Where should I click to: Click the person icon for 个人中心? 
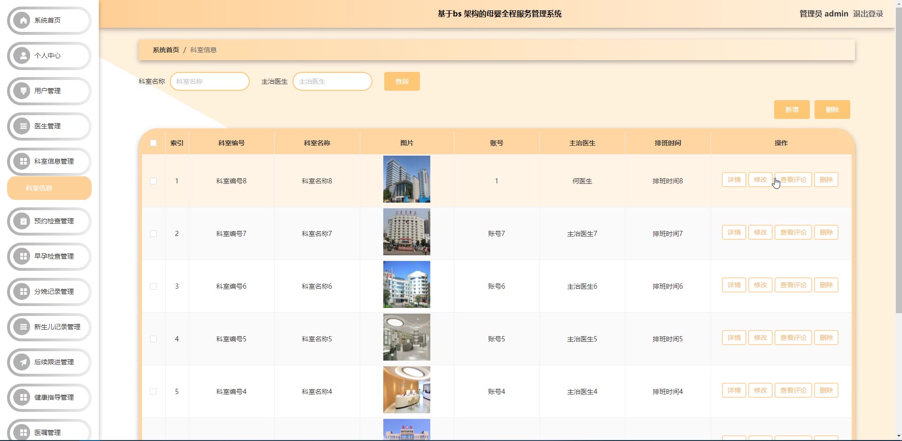pos(22,55)
